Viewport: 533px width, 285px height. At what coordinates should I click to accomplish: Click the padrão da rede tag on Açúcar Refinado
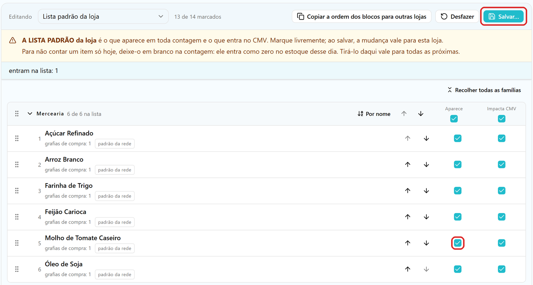pos(115,144)
